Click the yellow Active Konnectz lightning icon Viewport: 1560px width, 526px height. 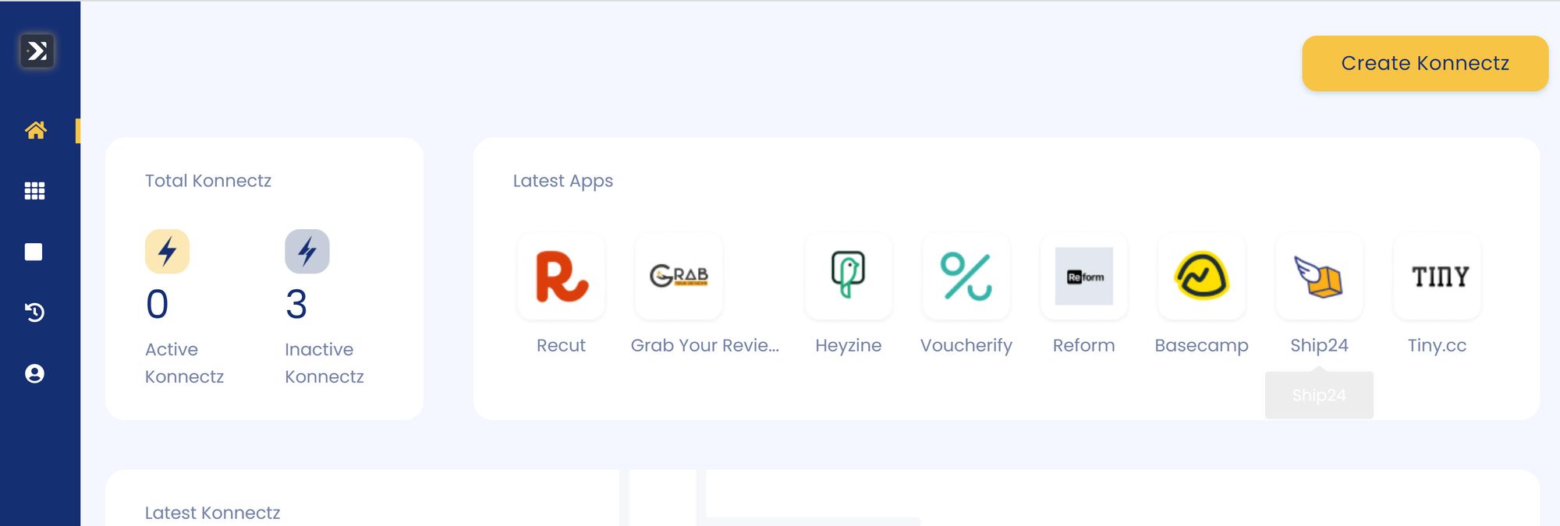click(167, 252)
